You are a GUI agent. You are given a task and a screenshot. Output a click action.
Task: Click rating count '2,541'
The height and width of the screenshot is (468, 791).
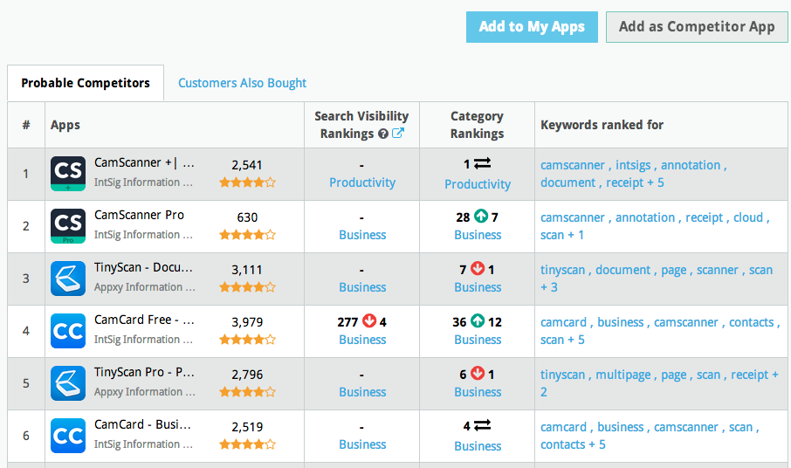pos(247,165)
